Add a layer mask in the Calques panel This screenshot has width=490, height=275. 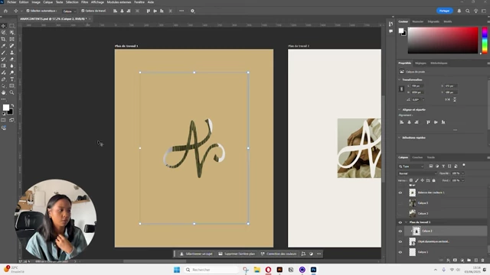point(455,260)
